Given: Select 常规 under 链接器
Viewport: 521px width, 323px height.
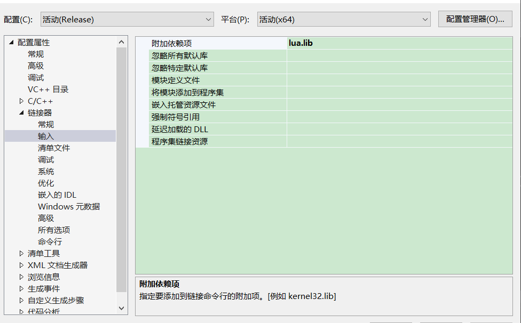Looking at the screenshot, I should [46, 124].
